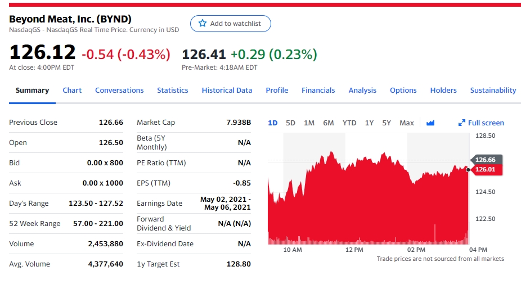521x289 pixels.
Task: Click the trade prices disclaimer text
Action: pyautogui.click(x=440, y=259)
